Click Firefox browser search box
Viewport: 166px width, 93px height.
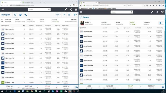[x=135, y=6]
